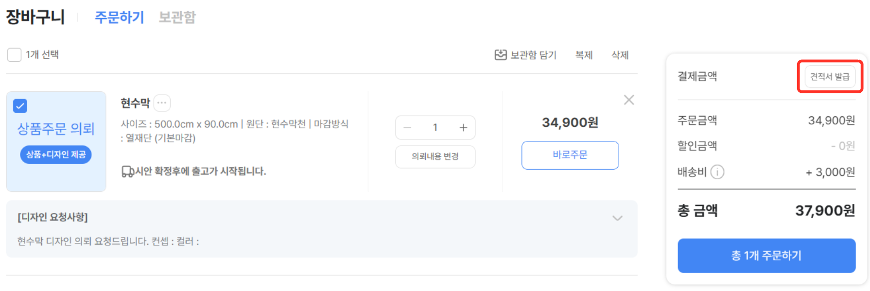Open the ellipsis menu next to 현수막
The image size is (870, 291).
[162, 103]
